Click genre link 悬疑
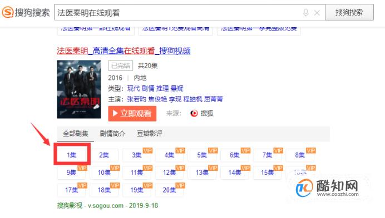The width and height of the screenshot is (385, 218). point(177,88)
